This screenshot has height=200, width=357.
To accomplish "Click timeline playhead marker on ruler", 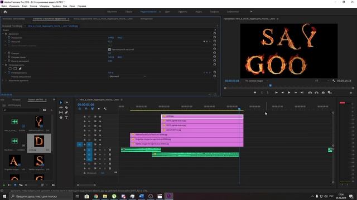I will point(239,109).
